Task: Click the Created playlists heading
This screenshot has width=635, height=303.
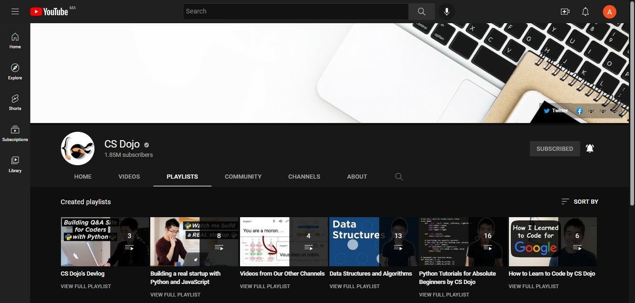Action: point(86,202)
